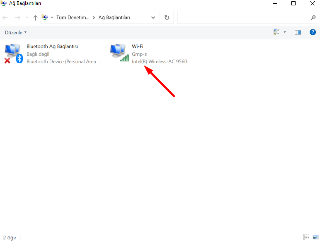Click the Ağ Bağlantıları breadcrumb
This screenshot has width=320, height=241.
coord(114,18)
